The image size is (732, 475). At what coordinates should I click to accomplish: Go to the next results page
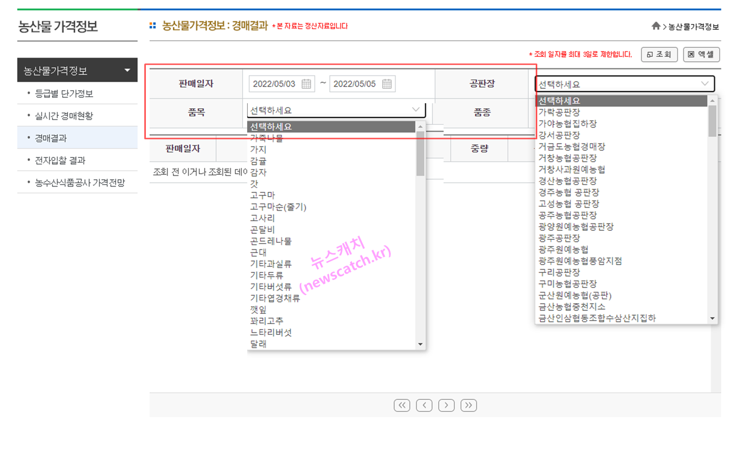446,405
